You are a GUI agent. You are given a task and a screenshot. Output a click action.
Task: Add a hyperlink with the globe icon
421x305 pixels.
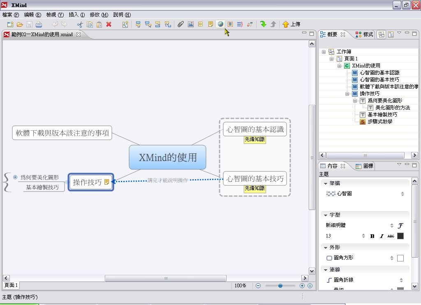220,24
